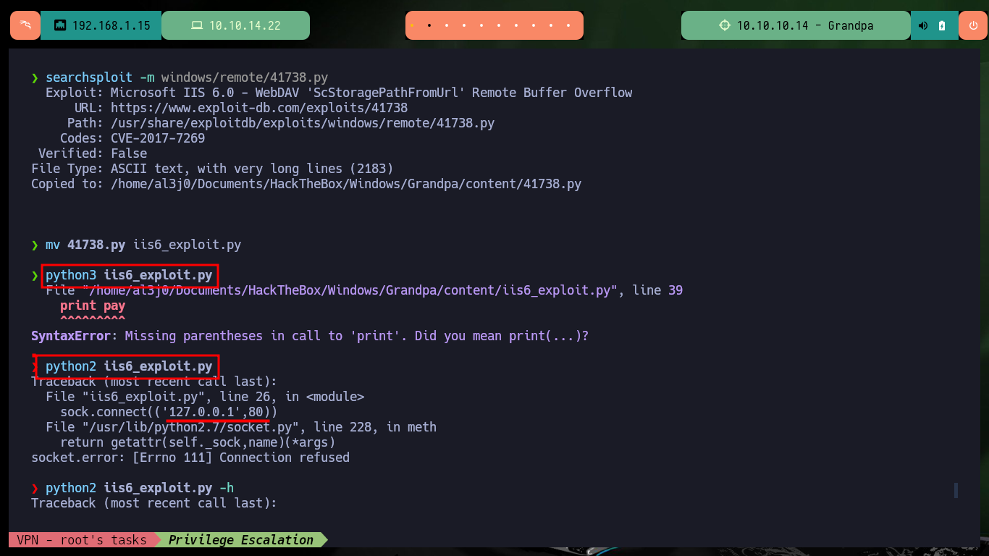Switch to the black second workspace dot

click(x=429, y=25)
